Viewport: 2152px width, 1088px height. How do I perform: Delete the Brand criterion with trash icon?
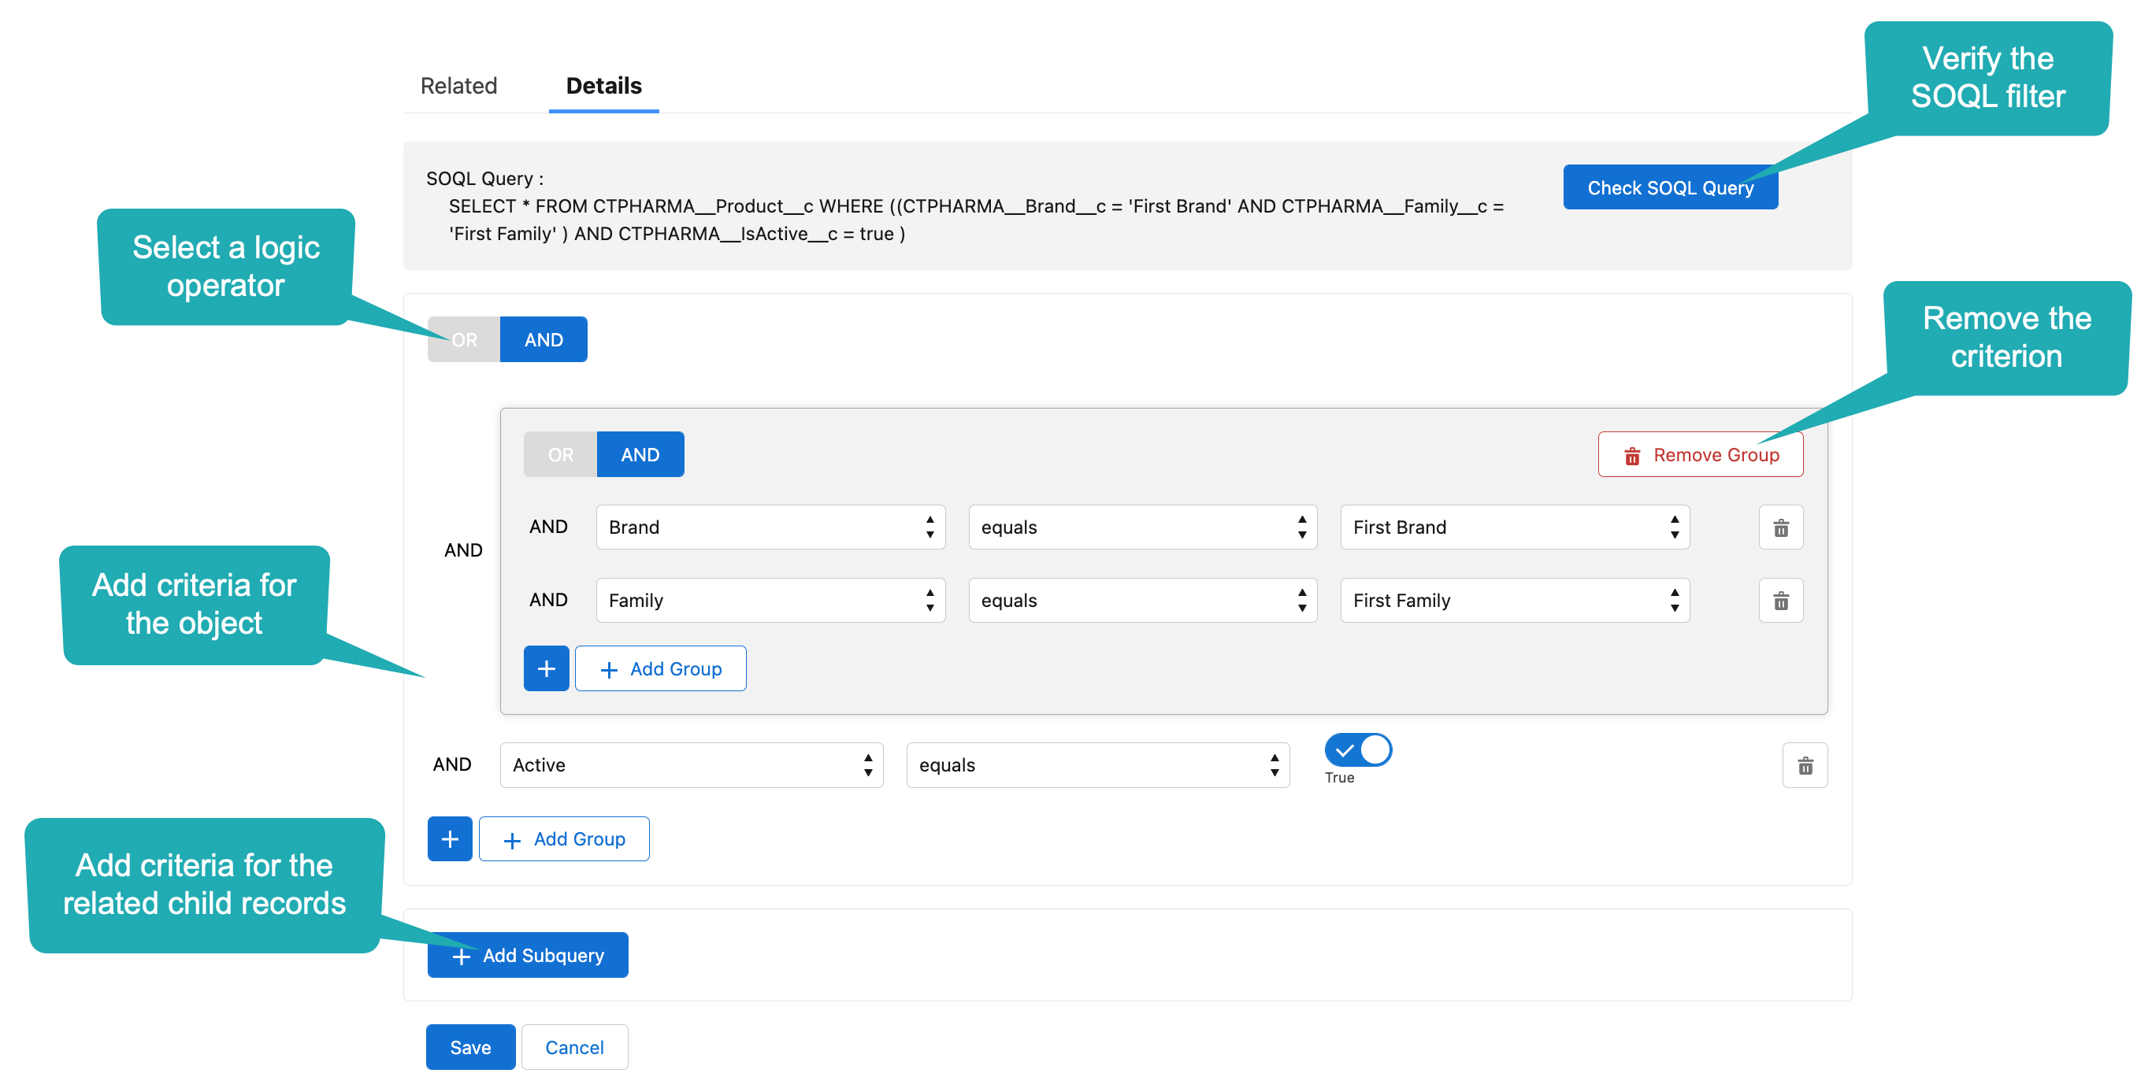(1780, 527)
